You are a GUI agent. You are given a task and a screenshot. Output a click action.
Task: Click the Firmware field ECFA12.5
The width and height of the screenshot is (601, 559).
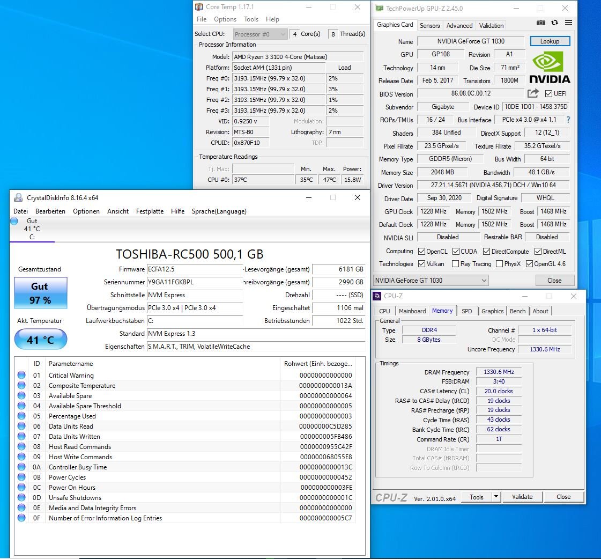195,269
